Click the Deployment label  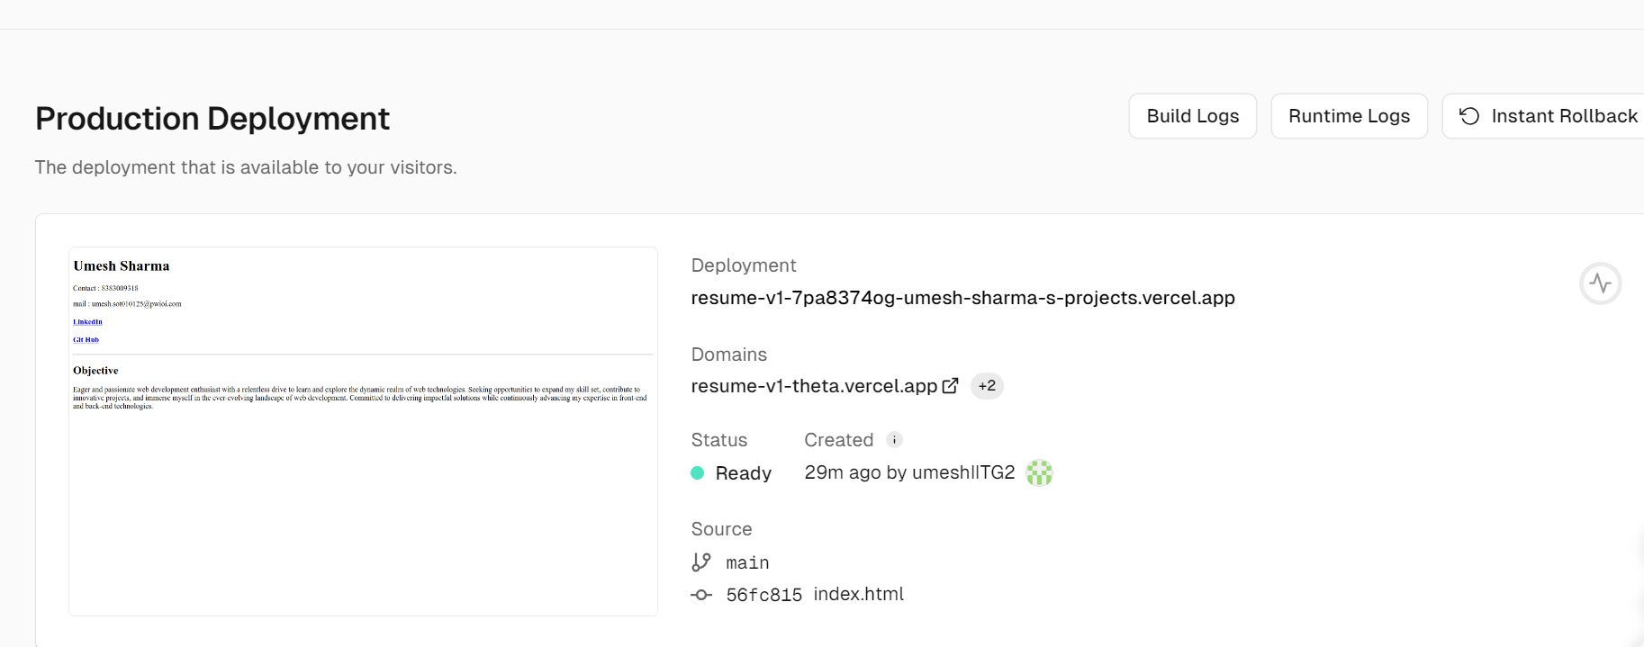click(x=743, y=265)
